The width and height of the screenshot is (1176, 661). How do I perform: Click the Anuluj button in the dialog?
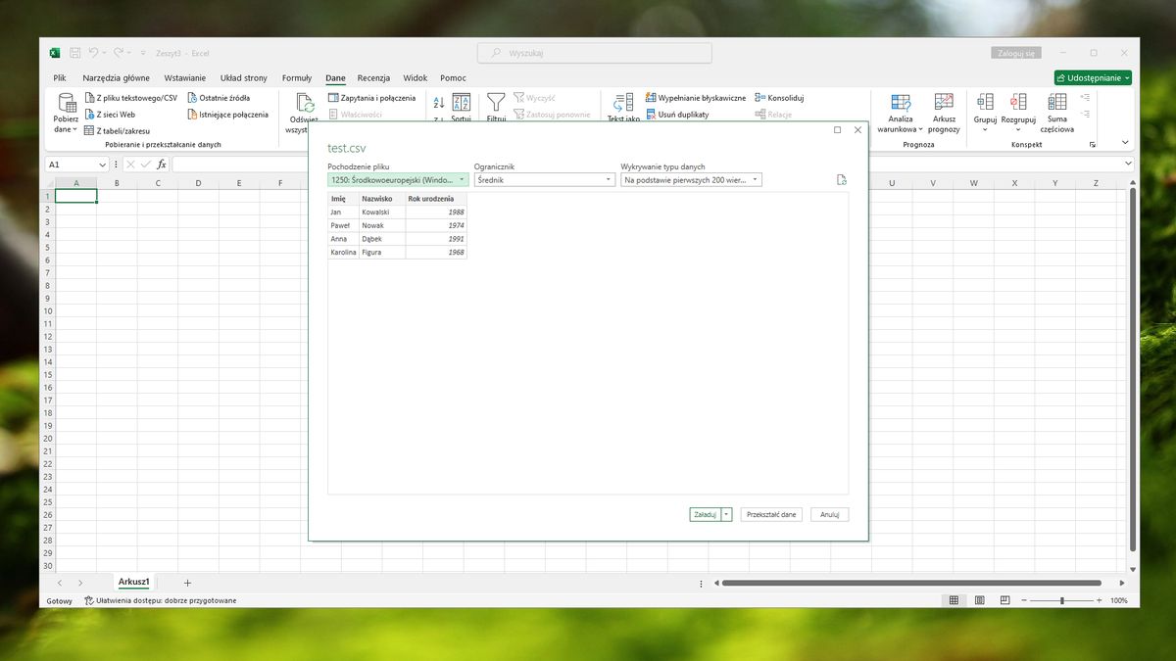coord(829,513)
